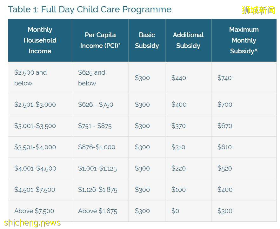
Task: Select the Above $7,500 income cell
Action: 34,211
